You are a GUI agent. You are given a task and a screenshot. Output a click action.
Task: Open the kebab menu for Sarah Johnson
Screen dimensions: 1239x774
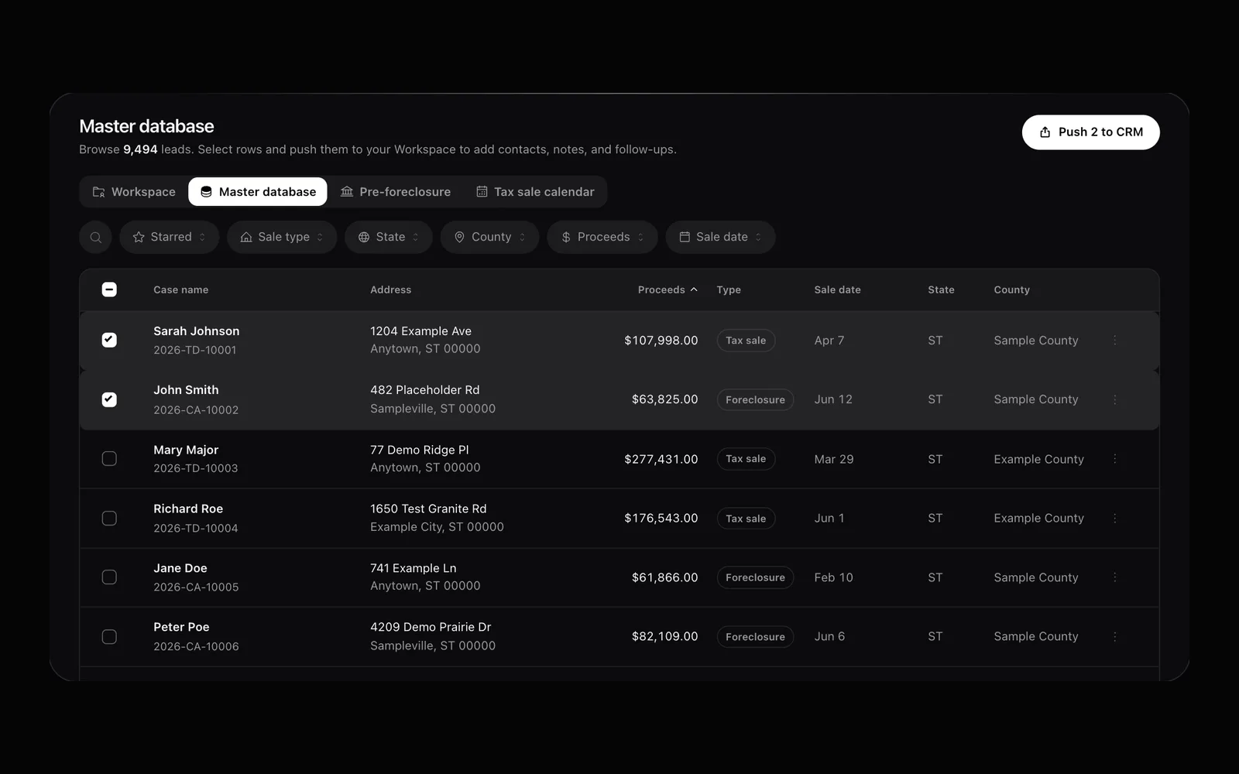(x=1115, y=341)
